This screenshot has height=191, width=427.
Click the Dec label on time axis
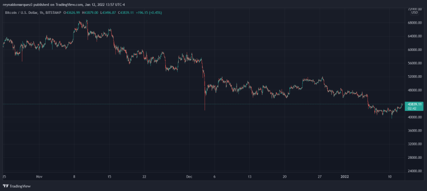[x=189, y=177]
